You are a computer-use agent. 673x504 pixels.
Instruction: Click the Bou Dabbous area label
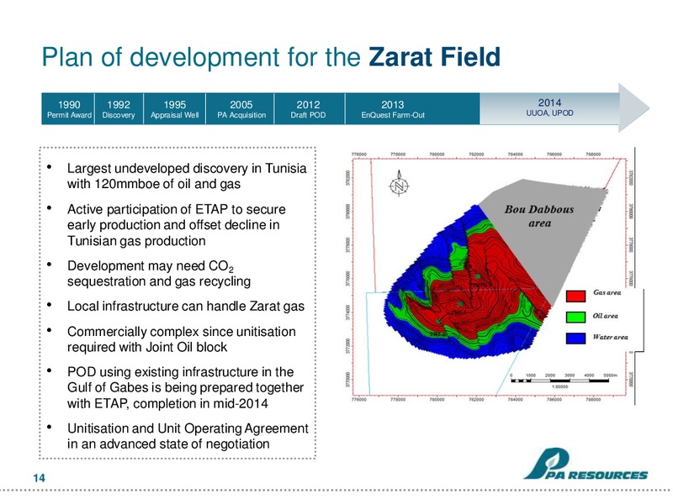click(x=539, y=216)
